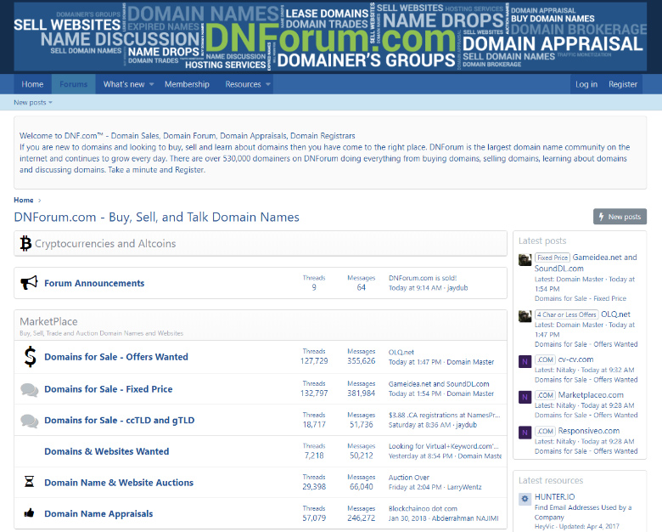The width and height of the screenshot is (662, 532).
Task: Click Nitaky avatar beside Responsiveo.com
Action: point(525,433)
